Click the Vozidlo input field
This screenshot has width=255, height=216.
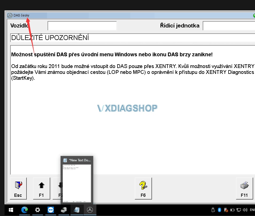click(x=82, y=26)
